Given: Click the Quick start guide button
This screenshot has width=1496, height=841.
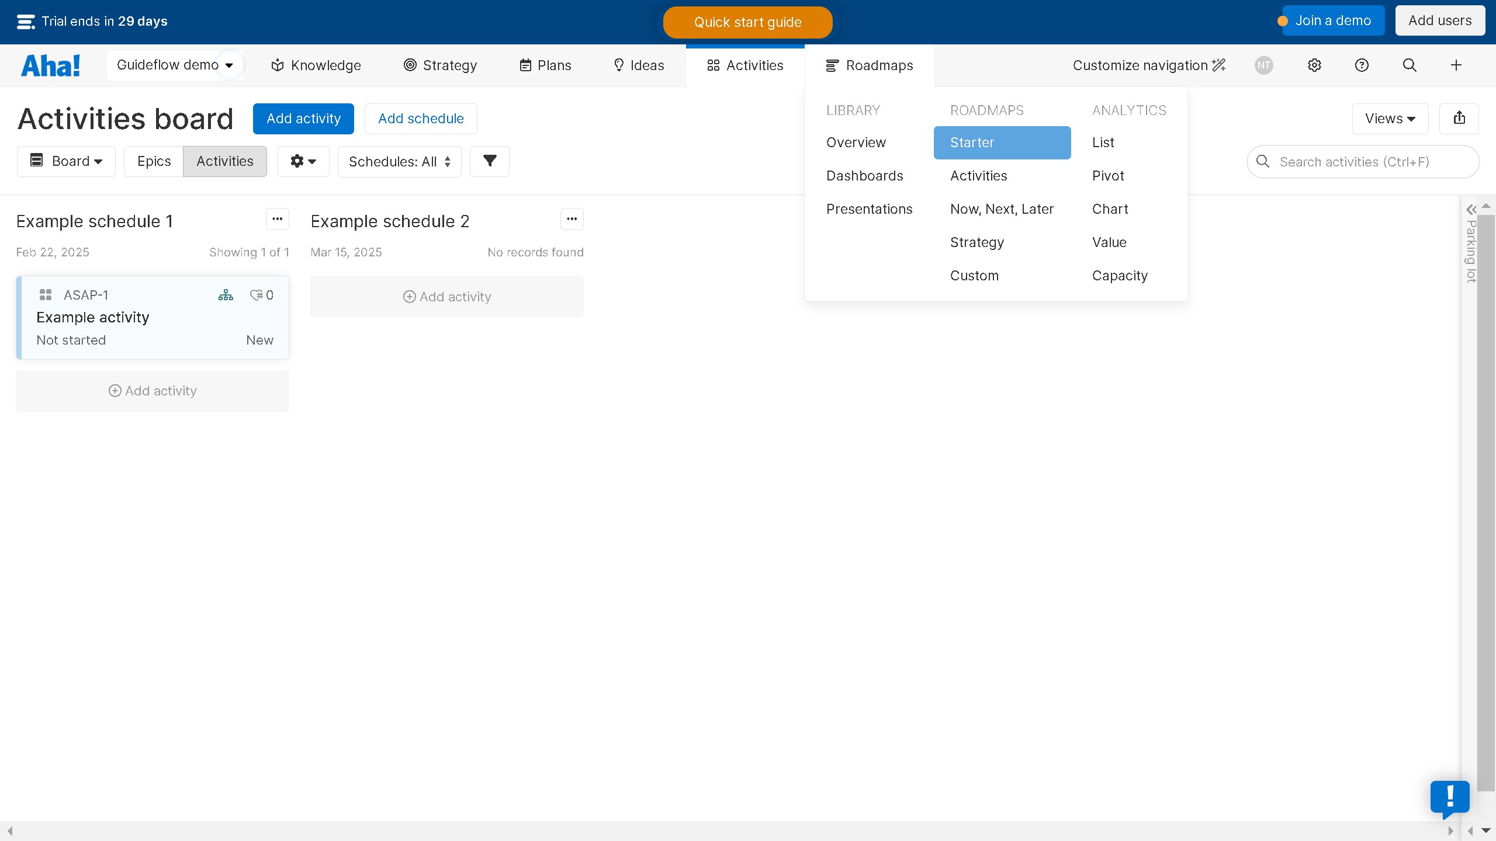Looking at the screenshot, I should click(x=747, y=22).
